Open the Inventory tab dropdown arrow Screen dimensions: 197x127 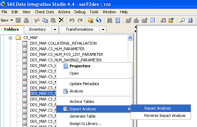(x=55, y=30)
